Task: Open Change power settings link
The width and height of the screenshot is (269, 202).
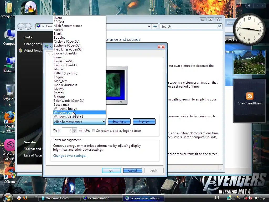Action: click(x=70, y=156)
